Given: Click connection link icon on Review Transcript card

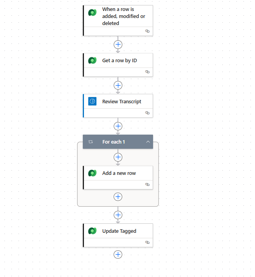Looking at the screenshot, I should (x=147, y=113).
